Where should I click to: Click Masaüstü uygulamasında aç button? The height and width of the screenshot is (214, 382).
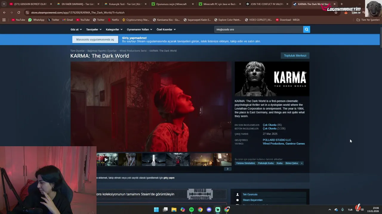pyautogui.click(x=95, y=40)
